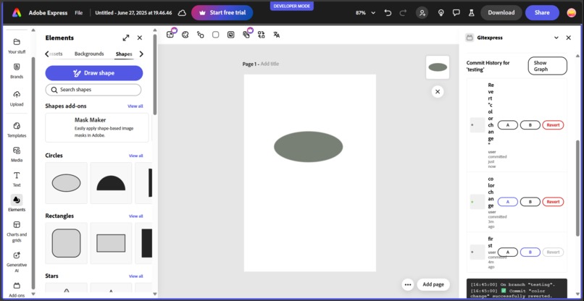Click Show Graph button
The width and height of the screenshot is (584, 301).
point(547,66)
